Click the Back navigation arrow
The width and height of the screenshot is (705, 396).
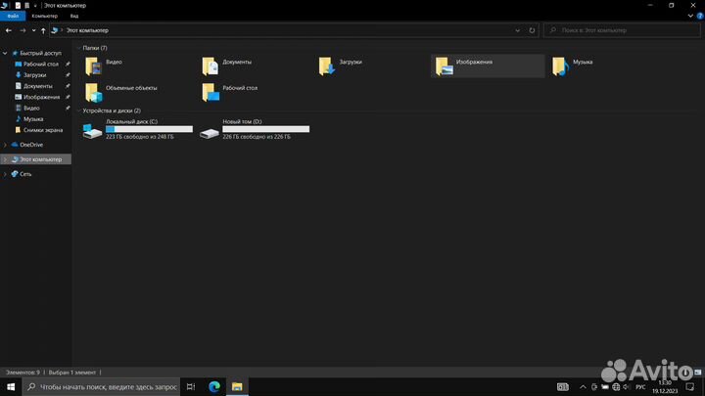pos(9,30)
